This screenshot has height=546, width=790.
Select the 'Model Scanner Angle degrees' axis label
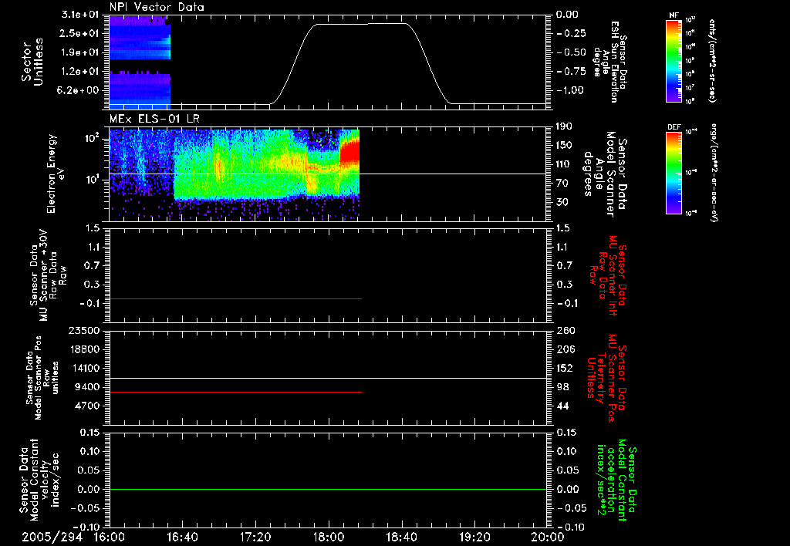click(x=606, y=174)
